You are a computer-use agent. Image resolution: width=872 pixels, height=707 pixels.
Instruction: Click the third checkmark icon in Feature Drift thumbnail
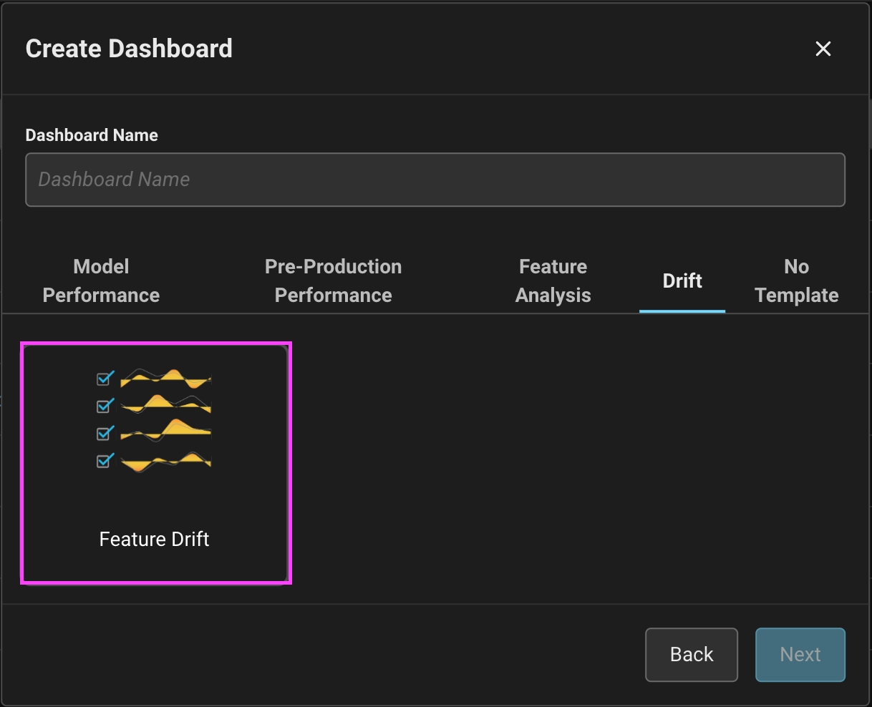pyautogui.click(x=105, y=433)
